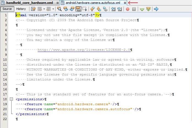The height and width of the screenshot is (128, 192).
Task: Click the blue arrow XSL Transformation icon
Action: point(156,9)
